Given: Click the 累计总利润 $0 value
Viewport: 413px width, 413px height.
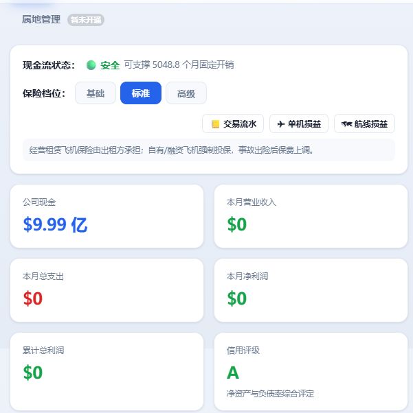Looking at the screenshot, I should click(x=33, y=373).
